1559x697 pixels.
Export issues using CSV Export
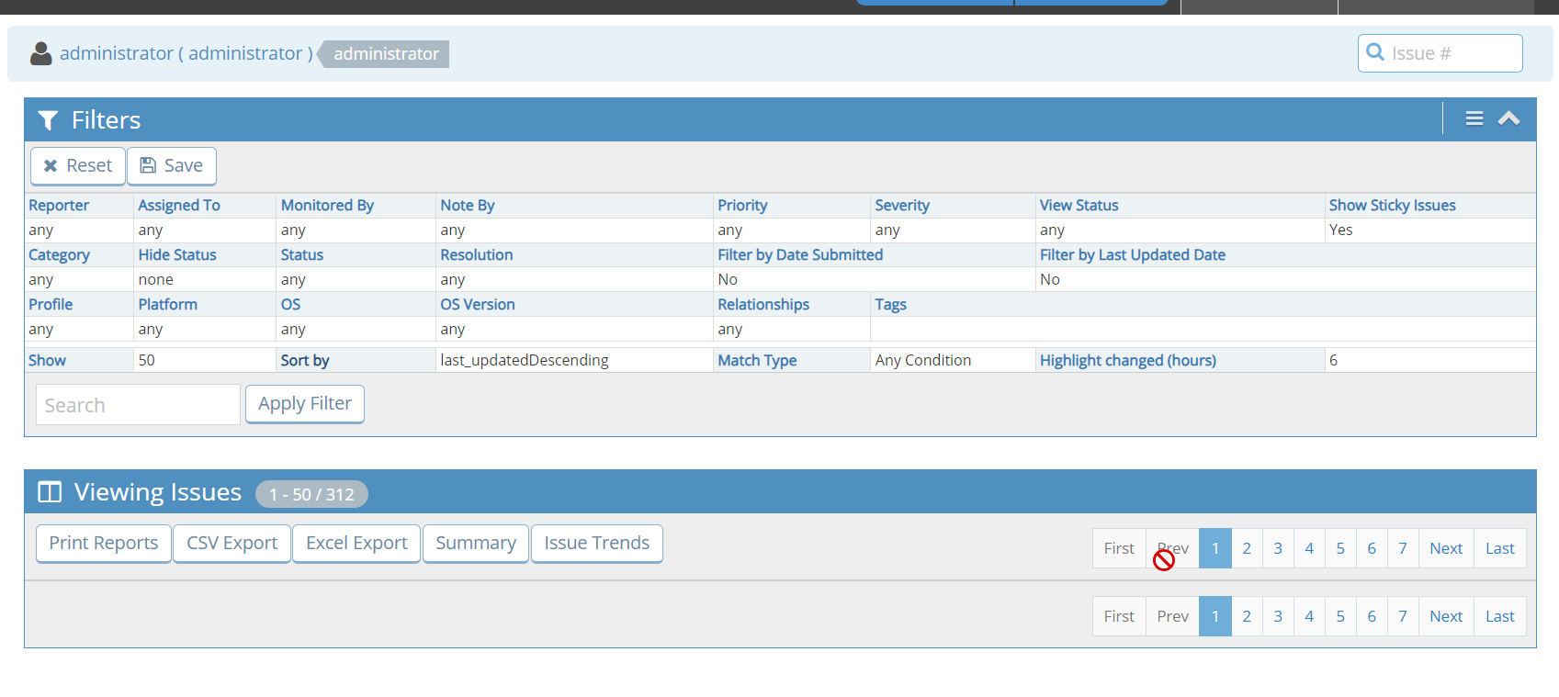232,544
